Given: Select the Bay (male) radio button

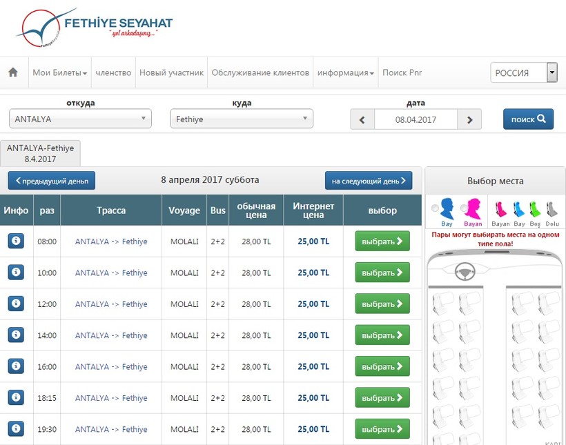Looking at the screenshot, I should pos(434,208).
